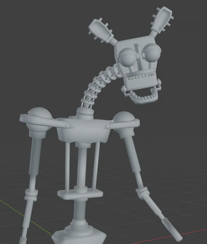Image resolution: width=207 pixels, height=244 pixels.
Task: Select the flat pelvis plate below the spine
Action: click(80, 194)
